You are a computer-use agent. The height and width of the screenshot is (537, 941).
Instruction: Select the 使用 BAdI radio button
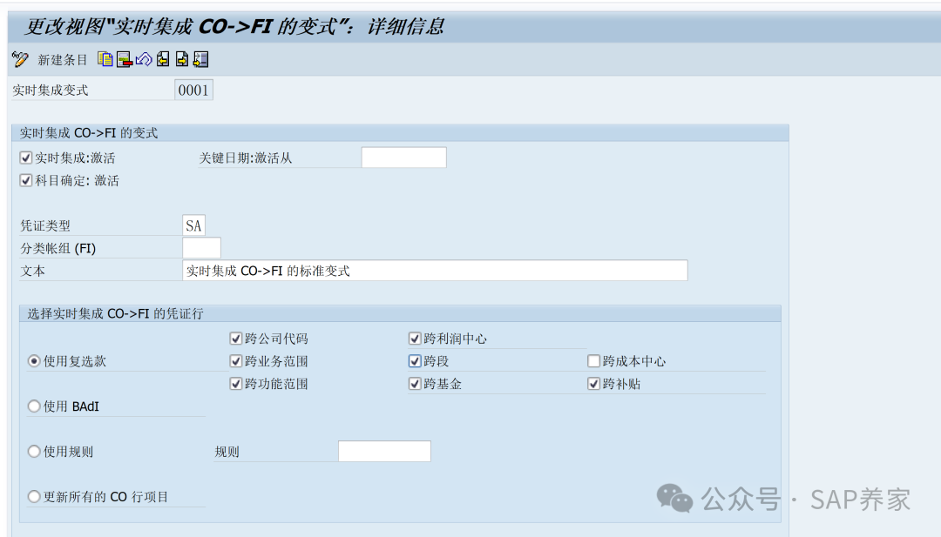34,406
